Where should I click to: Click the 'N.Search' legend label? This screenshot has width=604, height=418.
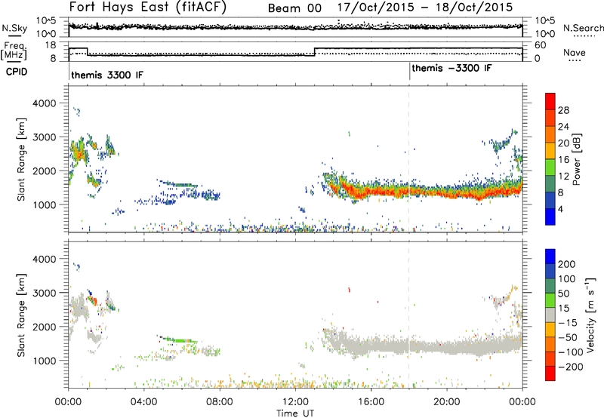583,29
